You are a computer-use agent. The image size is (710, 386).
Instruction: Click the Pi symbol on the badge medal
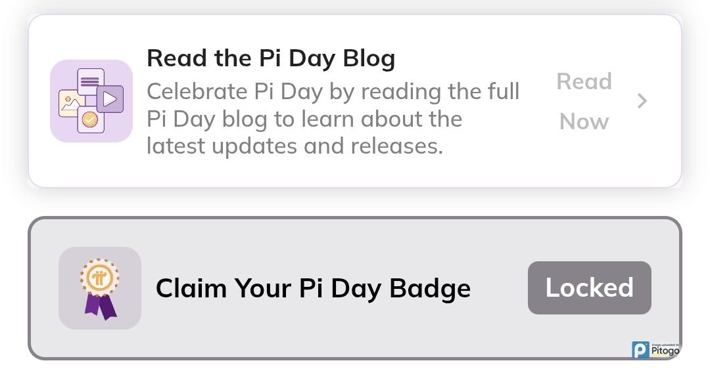tap(99, 278)
